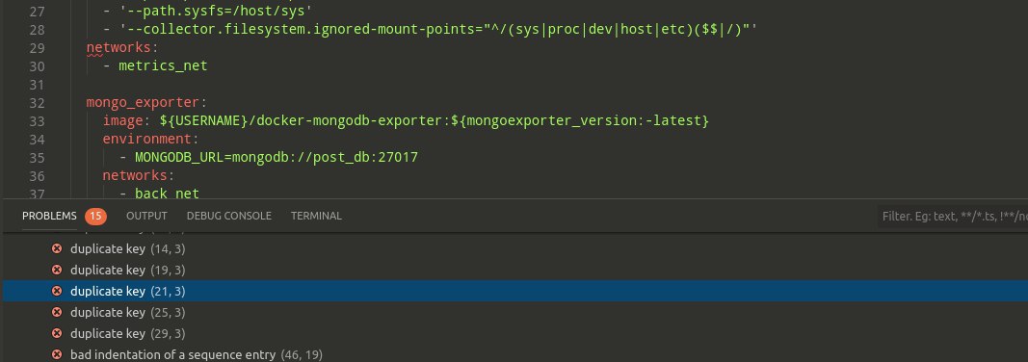Click error icon beside bad indentation entry
Viewport: 1028px width, 362px height.
[57, 355]
